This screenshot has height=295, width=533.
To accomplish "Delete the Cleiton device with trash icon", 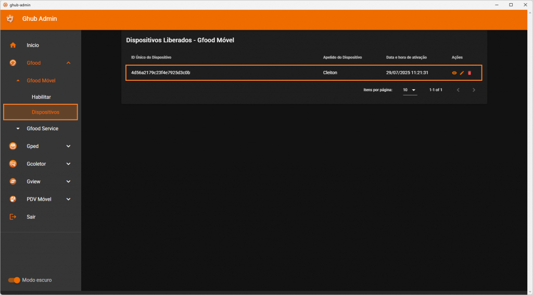I will (x=469, y=73).
